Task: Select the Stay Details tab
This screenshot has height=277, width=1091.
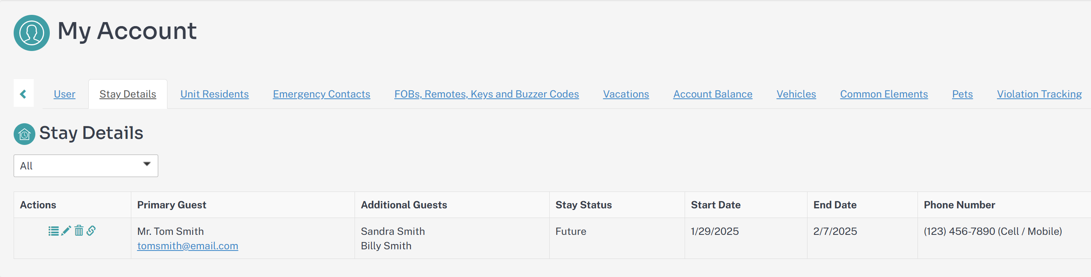Action: (x=127, y=94)
